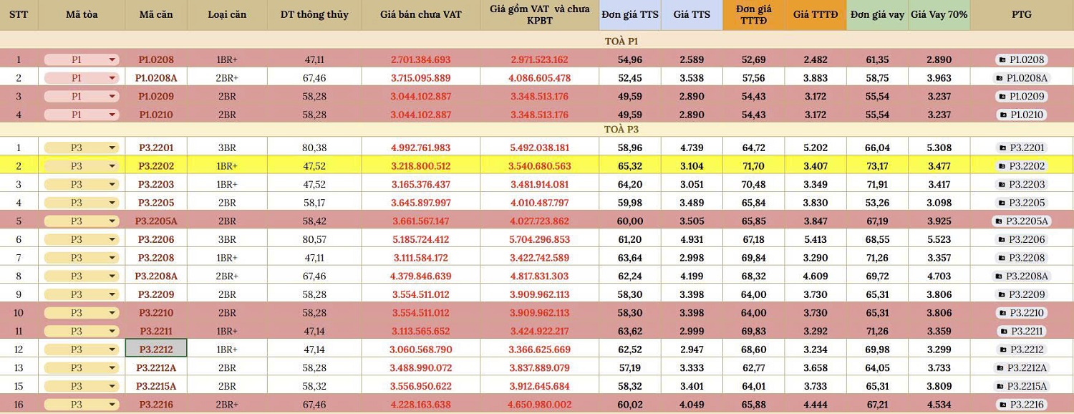Click the folder icon in the P1.0210 chip
The height and width of the screenshot is (414, 1074).
click(1003, 115)
